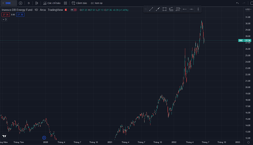This screenshot has height=145, width=253.
Task: Change the candlestick chart style
Action: tap(37, 3)
